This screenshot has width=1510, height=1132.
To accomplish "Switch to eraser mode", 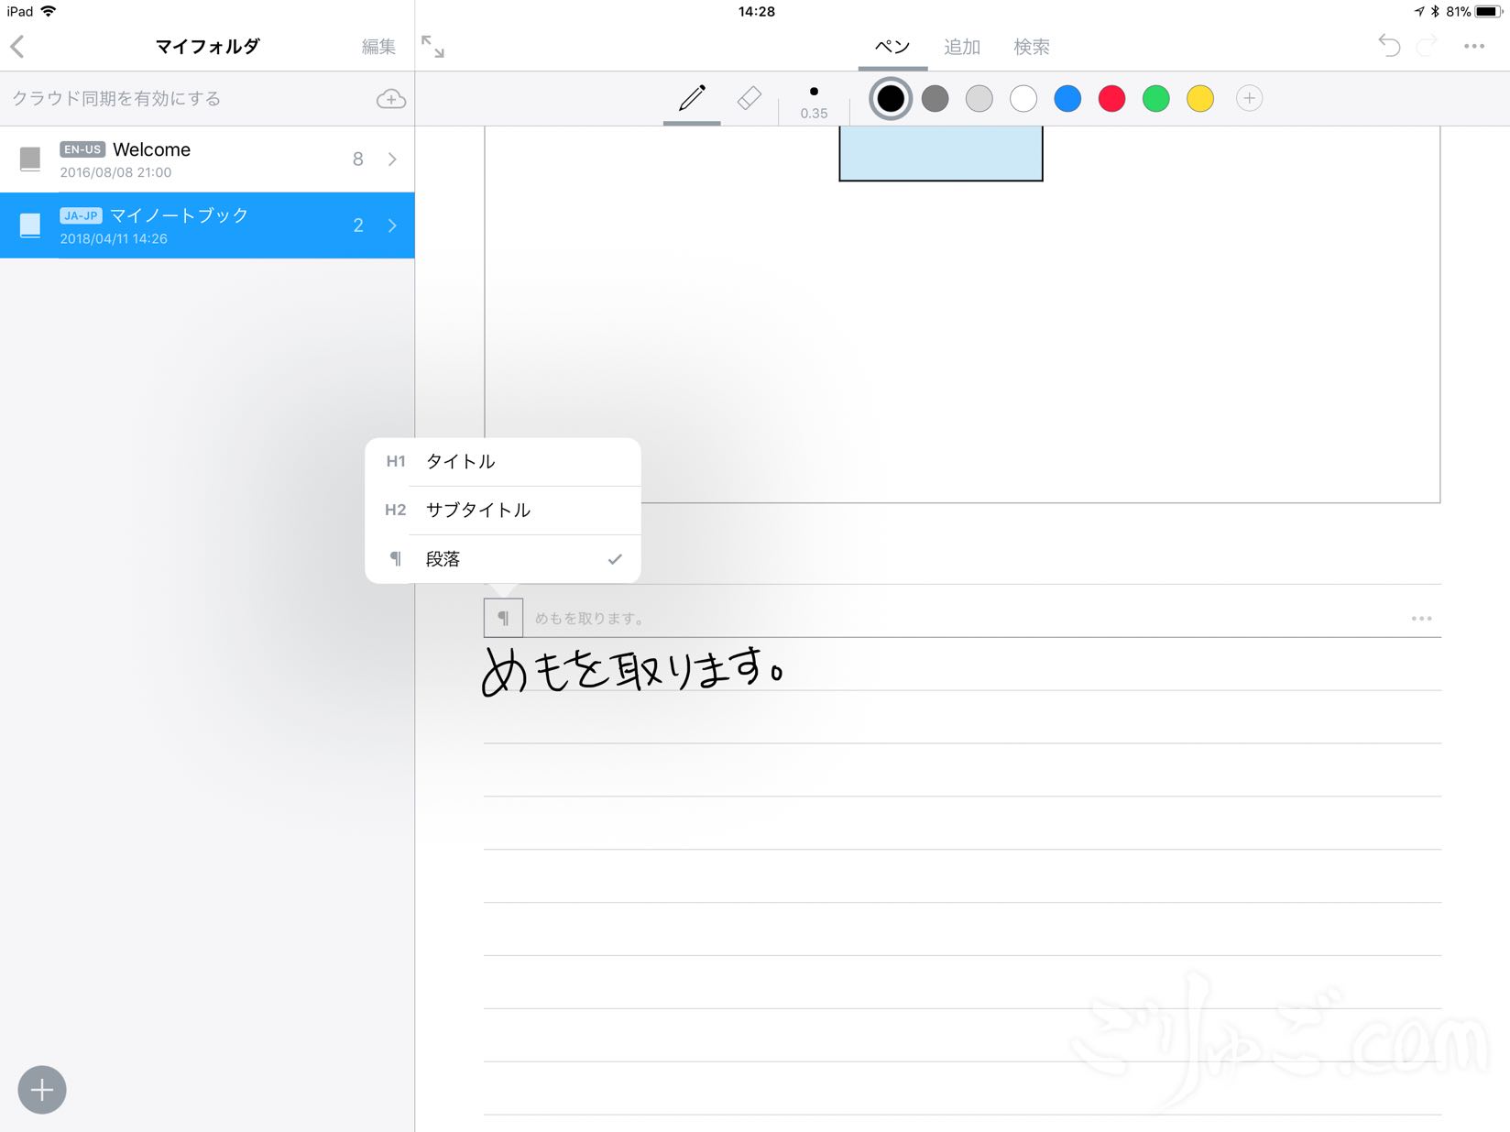I will coord(748,98).
